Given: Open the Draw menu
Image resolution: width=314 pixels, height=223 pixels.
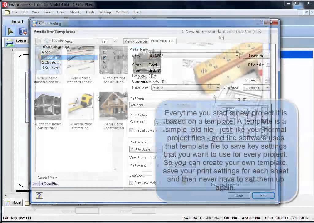Looking at the screenshot, I should tap(61, 12).
